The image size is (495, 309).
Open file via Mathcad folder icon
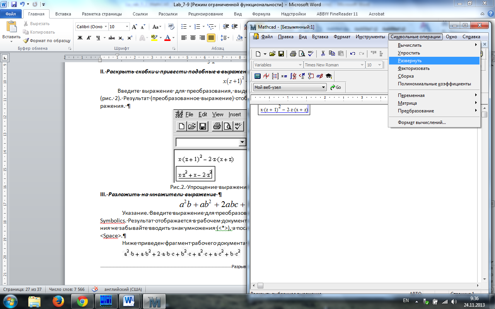click(x=272, y=54)
